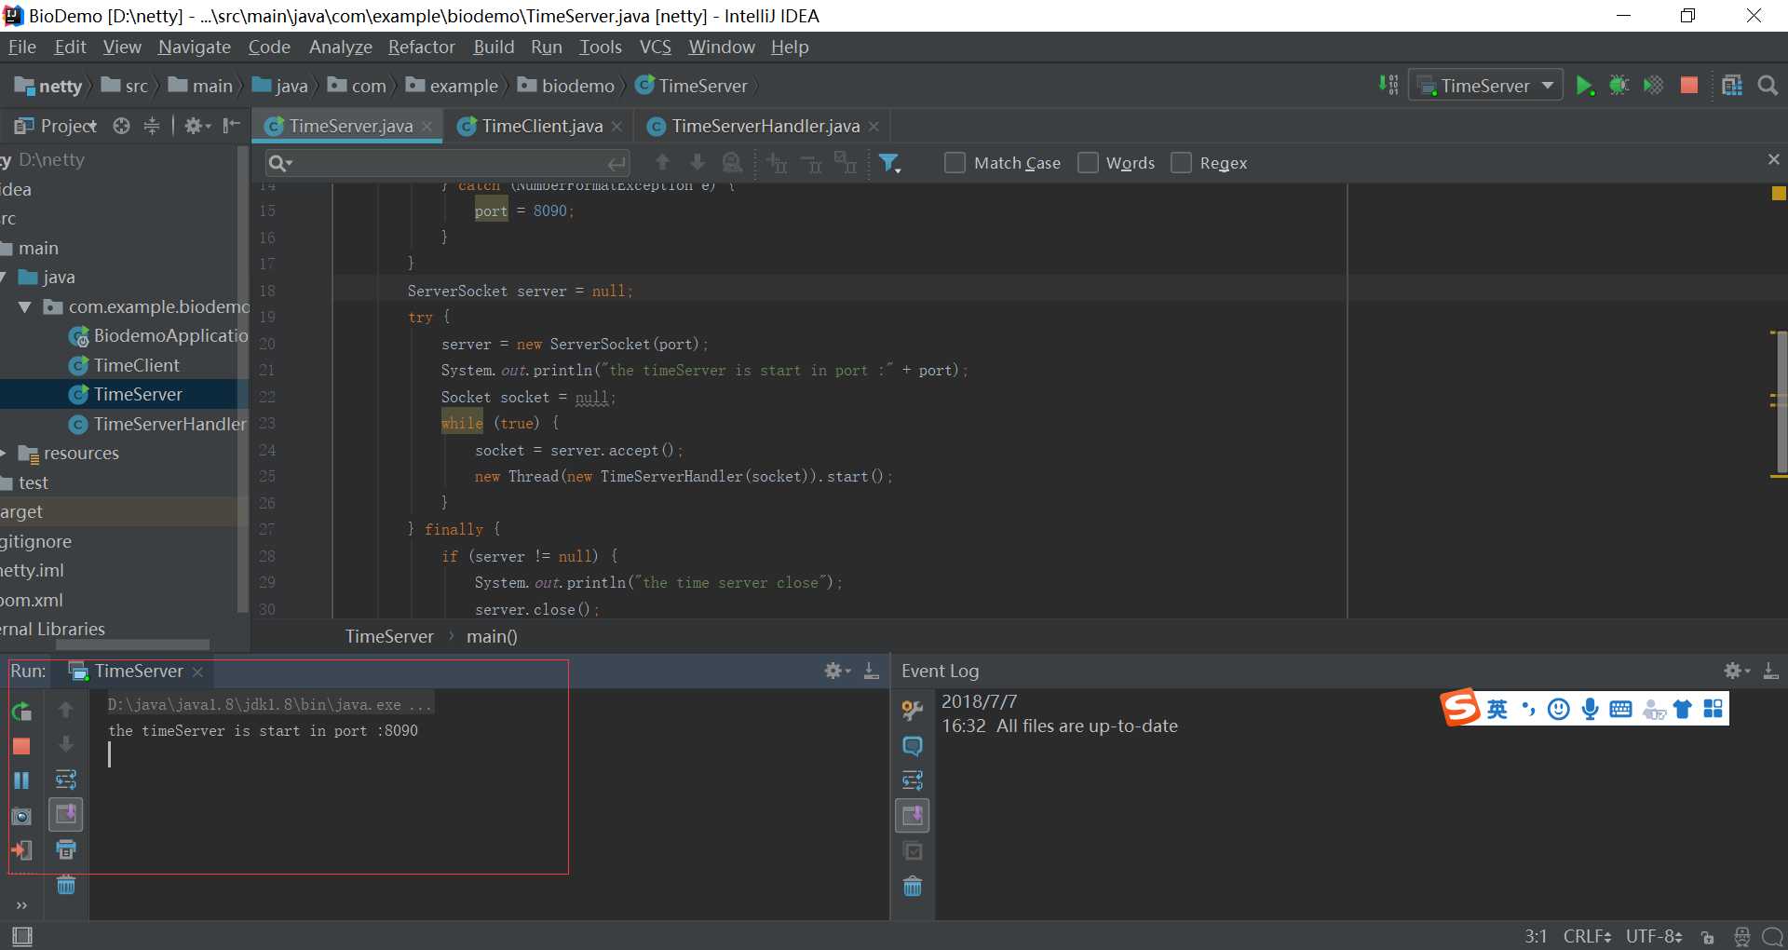
Task: Click Exit icon in Run panel
Action: (21, 850)
